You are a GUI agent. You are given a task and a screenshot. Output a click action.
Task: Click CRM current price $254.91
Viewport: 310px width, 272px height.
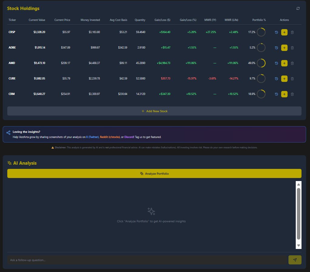(66, 94)
